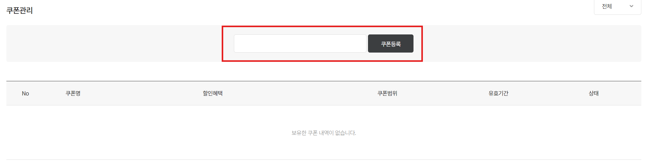Click the chevron arrow beside 전체
648x161 pixels.
[x=631, y=6]
